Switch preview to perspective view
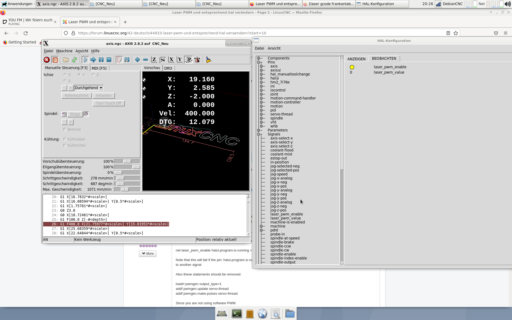This screenshot has height=320, width=512. 188,60
